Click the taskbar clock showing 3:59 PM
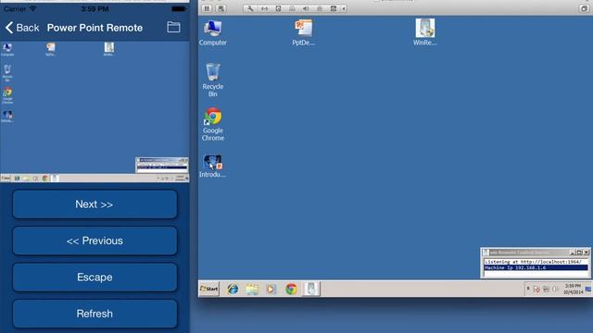This screenshot has height=333, width=593. tap(574, 290)
